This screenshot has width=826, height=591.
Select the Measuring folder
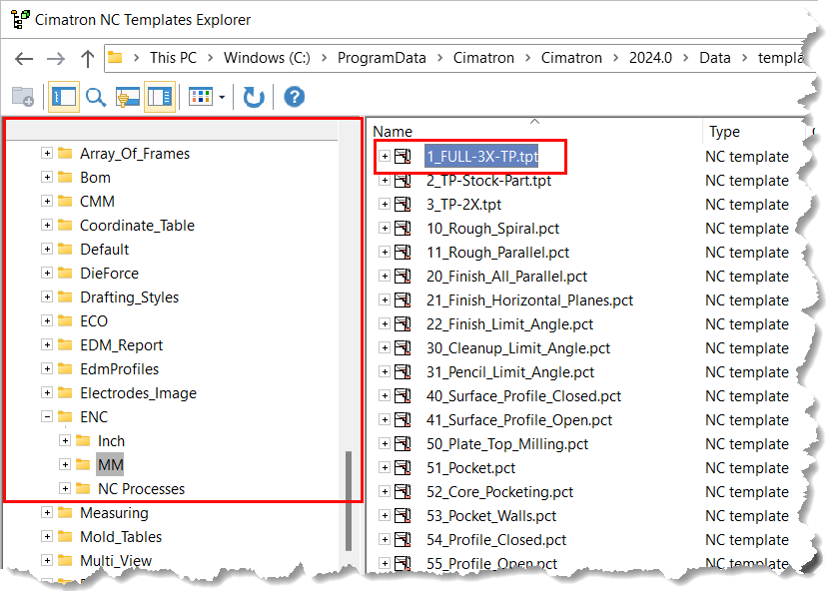point(114,512)
